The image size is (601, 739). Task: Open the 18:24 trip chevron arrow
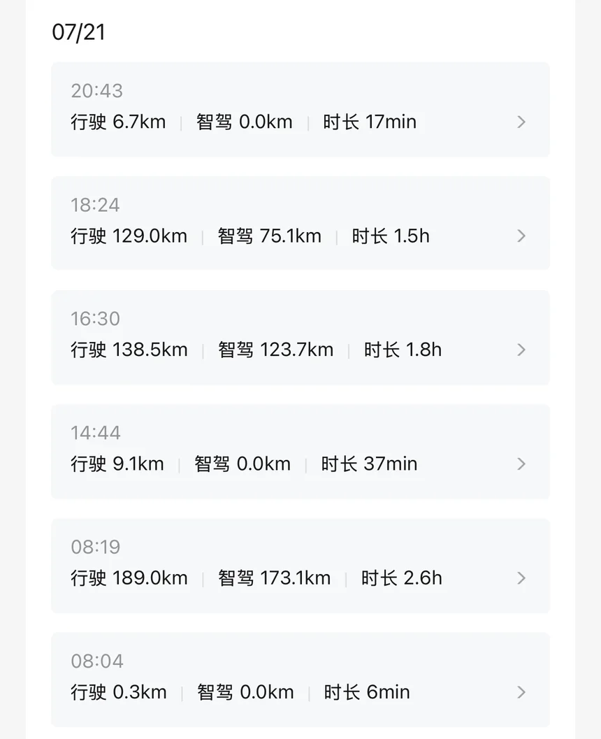[x=521, y=236]
